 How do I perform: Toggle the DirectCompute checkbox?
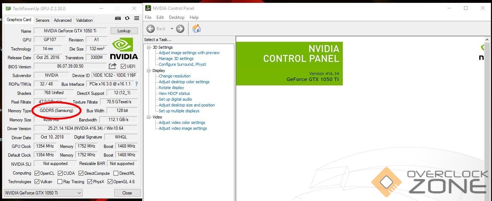coord(81,173)
